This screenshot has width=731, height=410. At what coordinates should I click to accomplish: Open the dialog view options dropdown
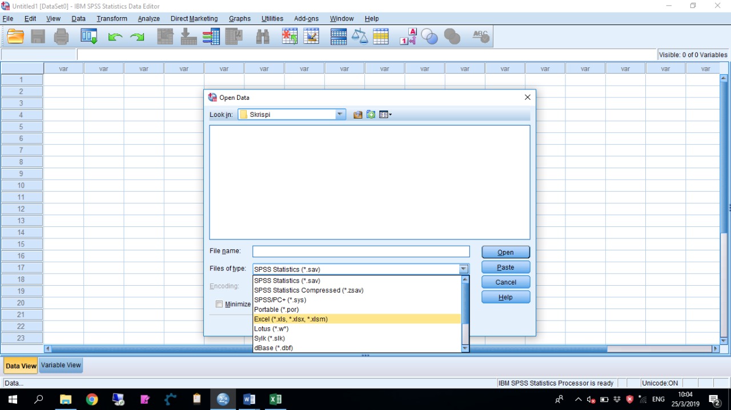point(385,114)
